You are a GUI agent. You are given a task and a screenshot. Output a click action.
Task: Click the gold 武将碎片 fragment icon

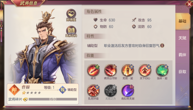[25, 99]
